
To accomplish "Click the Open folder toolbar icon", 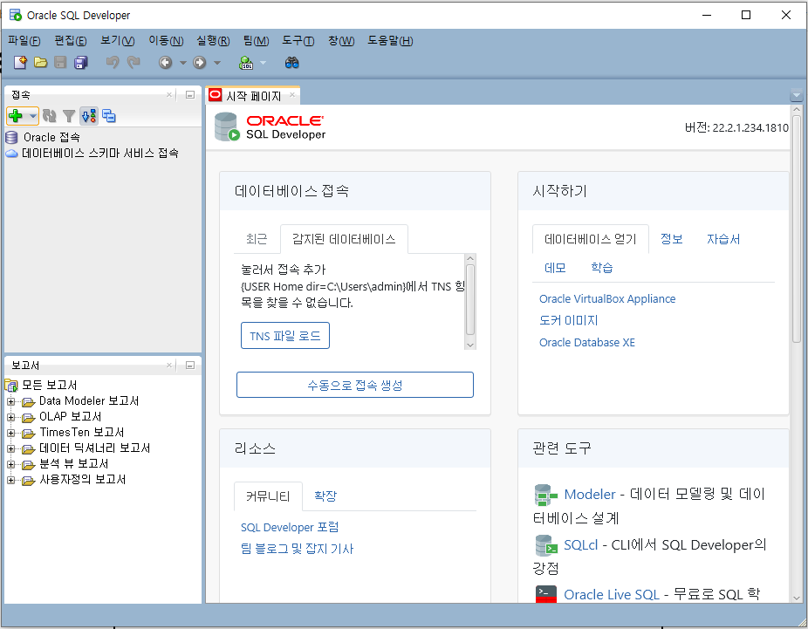I will point(40,62).
